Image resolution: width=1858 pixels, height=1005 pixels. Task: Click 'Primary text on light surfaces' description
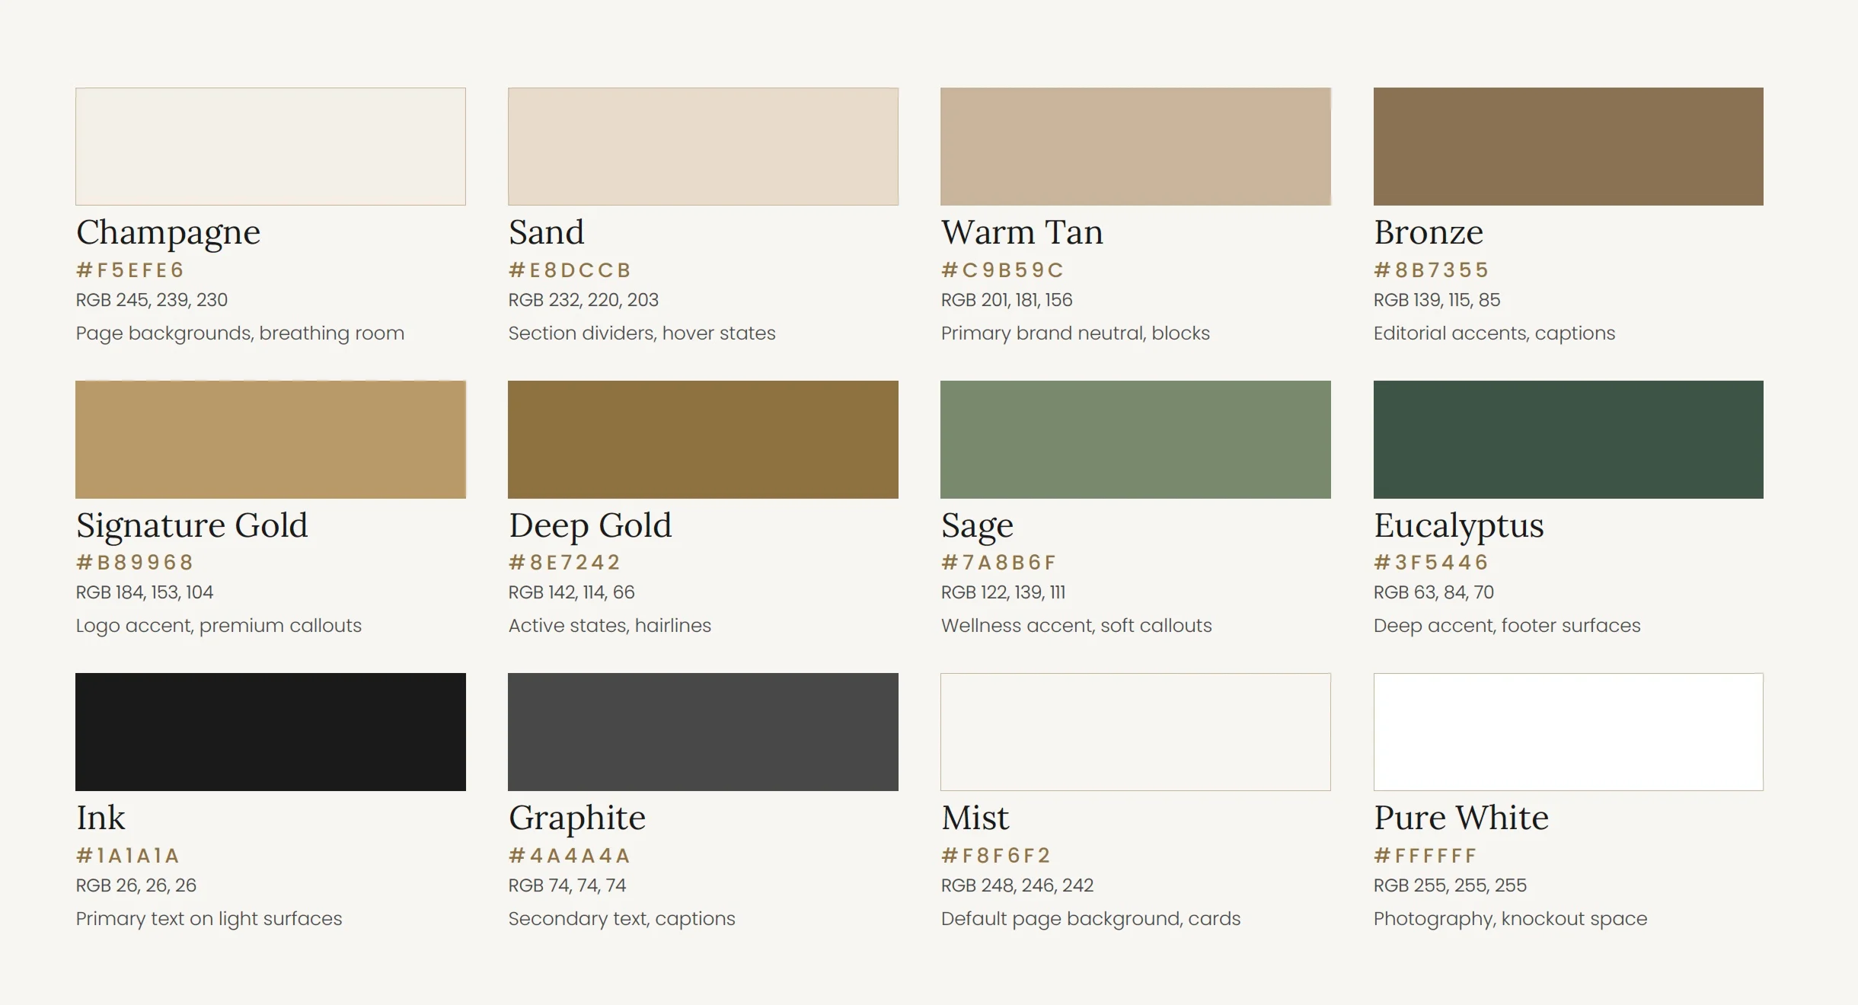pyautogui.click(x=209, y=919)
